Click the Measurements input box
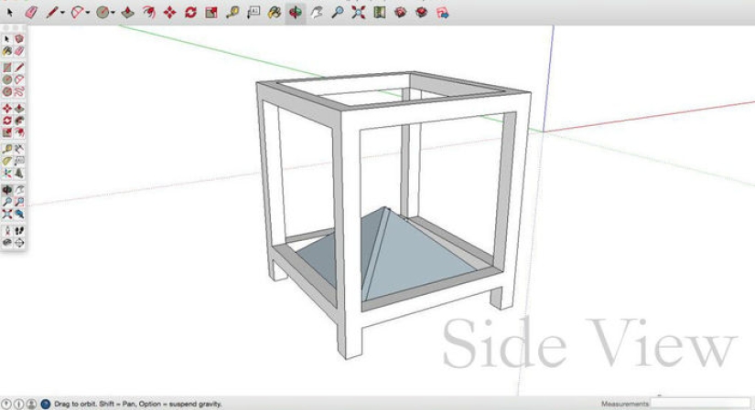The image size is (755, 410). point(700,403)
